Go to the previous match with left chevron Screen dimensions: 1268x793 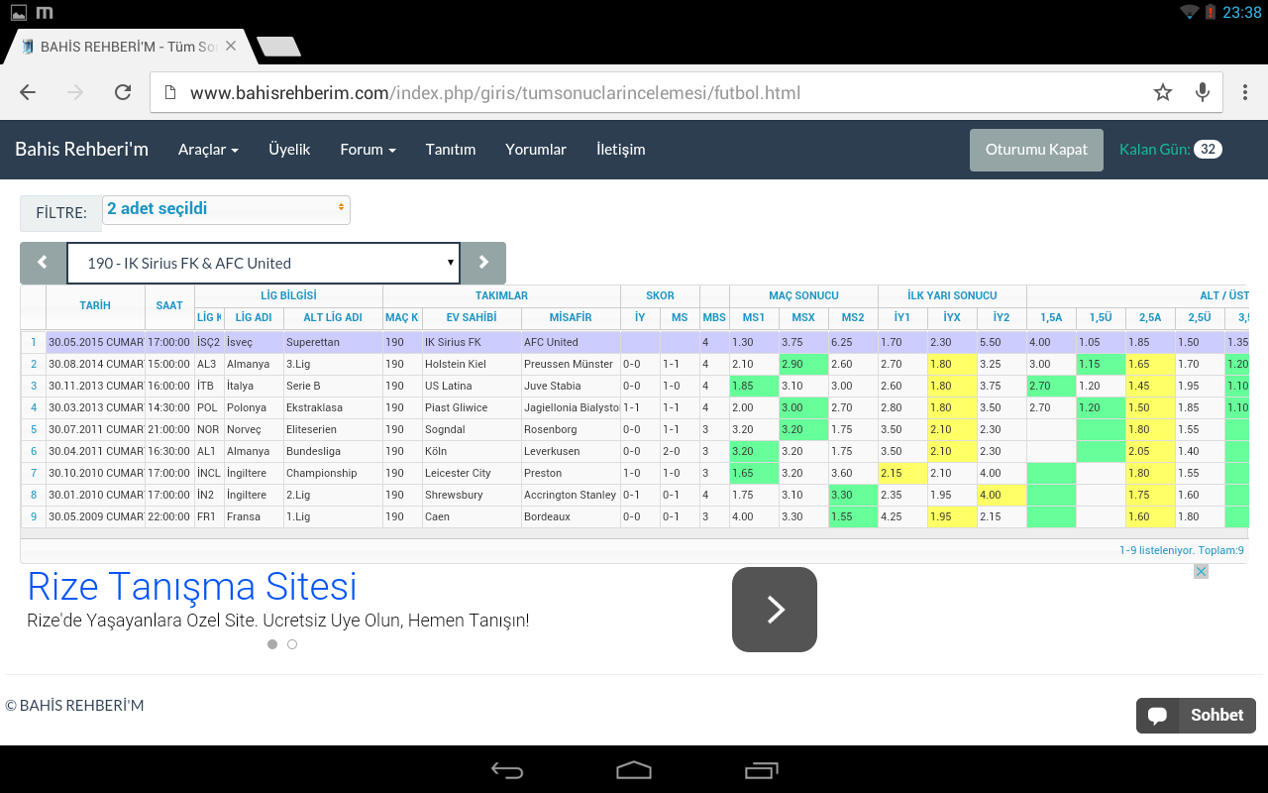pos(42,263)
